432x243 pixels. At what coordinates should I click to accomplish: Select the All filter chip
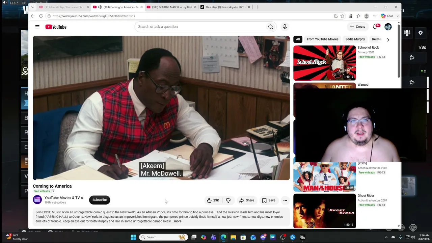coord(298,39)
